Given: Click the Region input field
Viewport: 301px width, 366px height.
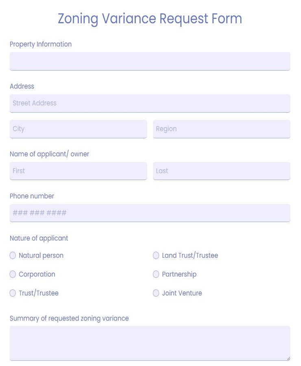Looking at the screenshot, I should click(x=221, y=129).
